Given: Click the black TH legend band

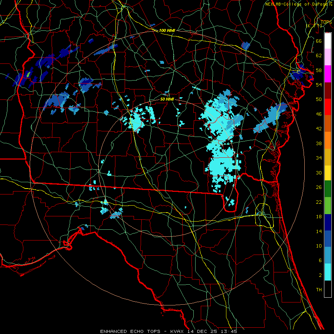Looking at the screenshot, I should point(328,289).
